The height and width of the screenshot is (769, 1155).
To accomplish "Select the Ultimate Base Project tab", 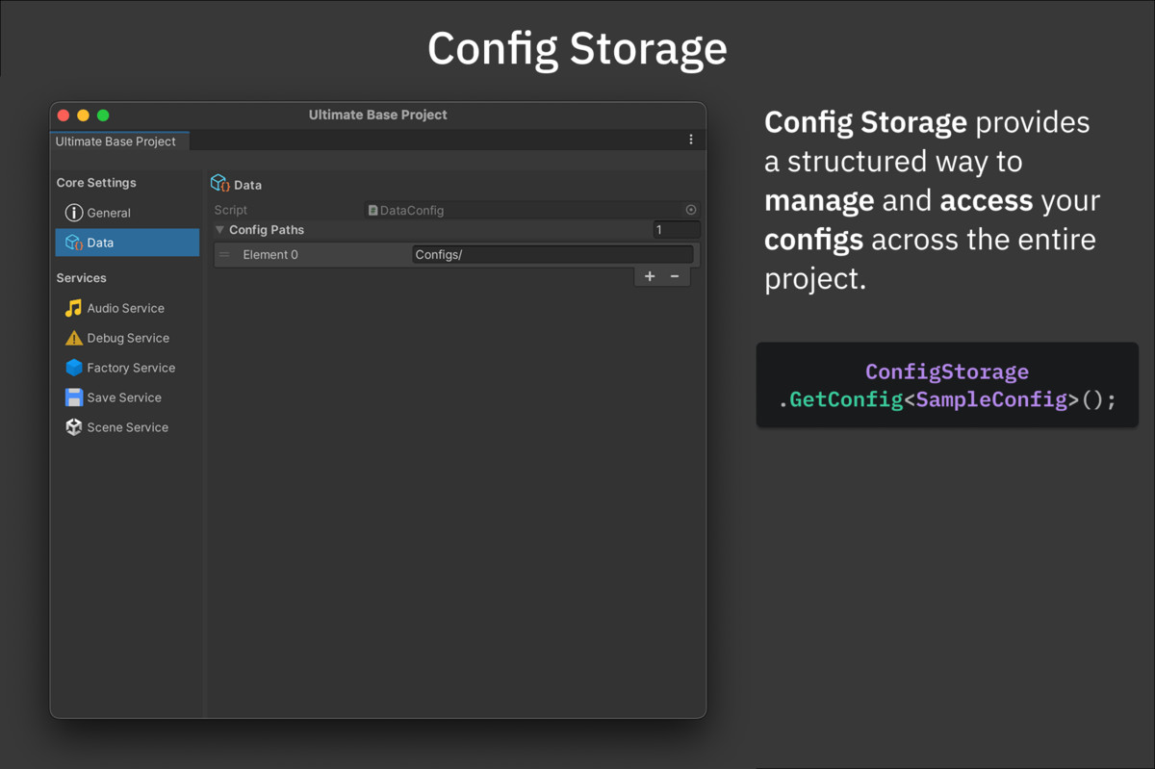I will [x=116, y=141].
